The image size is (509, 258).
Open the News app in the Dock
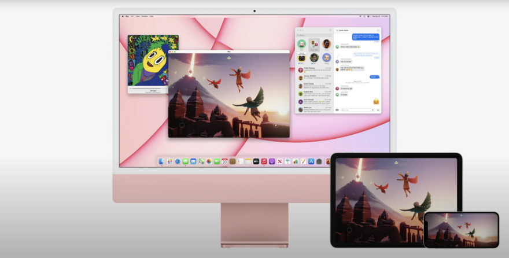(x=280, y=161)
